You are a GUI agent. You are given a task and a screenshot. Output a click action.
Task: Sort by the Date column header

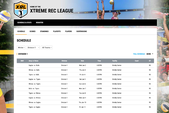click(82, 61)
